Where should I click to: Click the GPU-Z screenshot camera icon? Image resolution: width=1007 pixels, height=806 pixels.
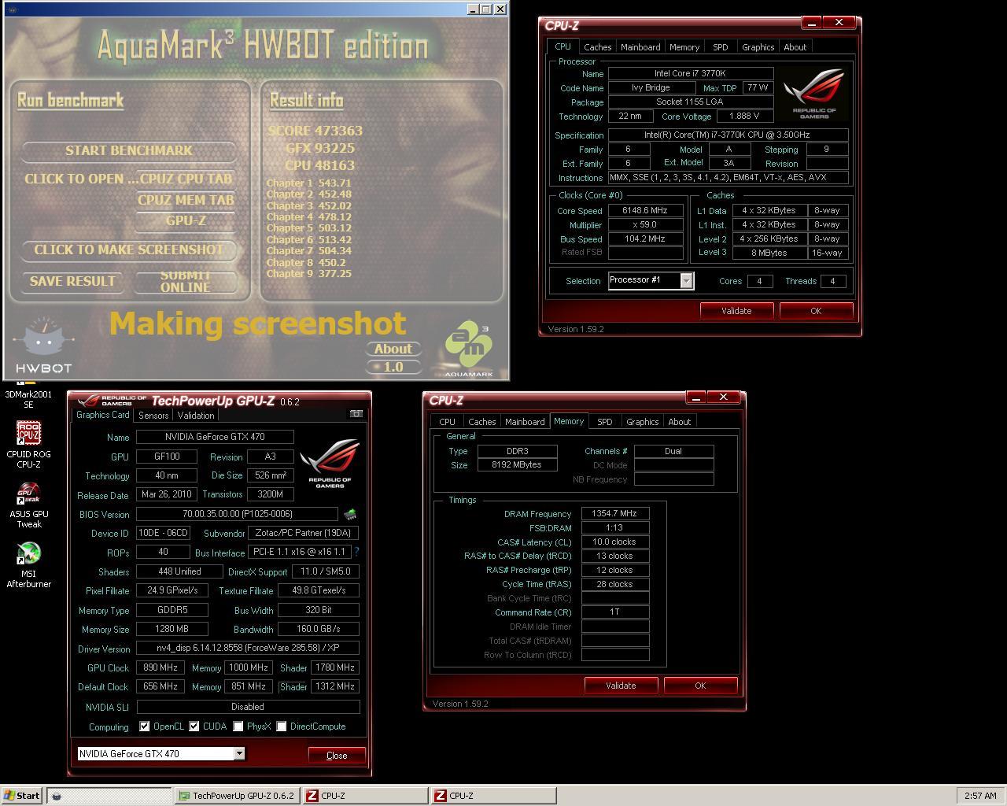[356, 414]
